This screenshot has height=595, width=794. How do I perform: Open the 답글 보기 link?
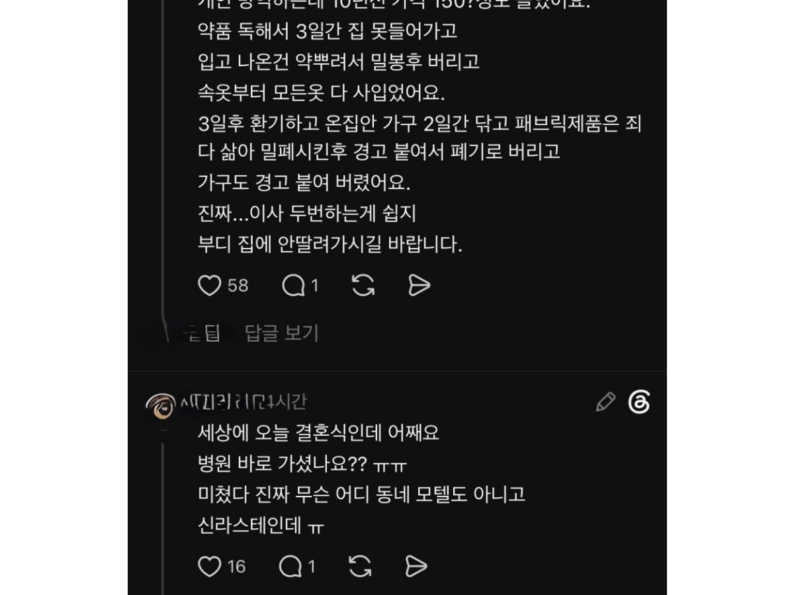(x=282, y=333)
